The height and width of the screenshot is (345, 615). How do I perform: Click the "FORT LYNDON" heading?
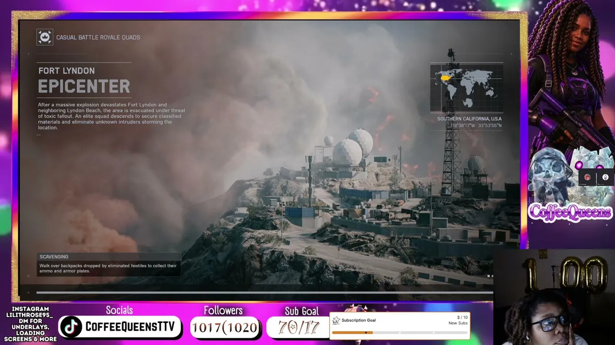click(66, 71)
